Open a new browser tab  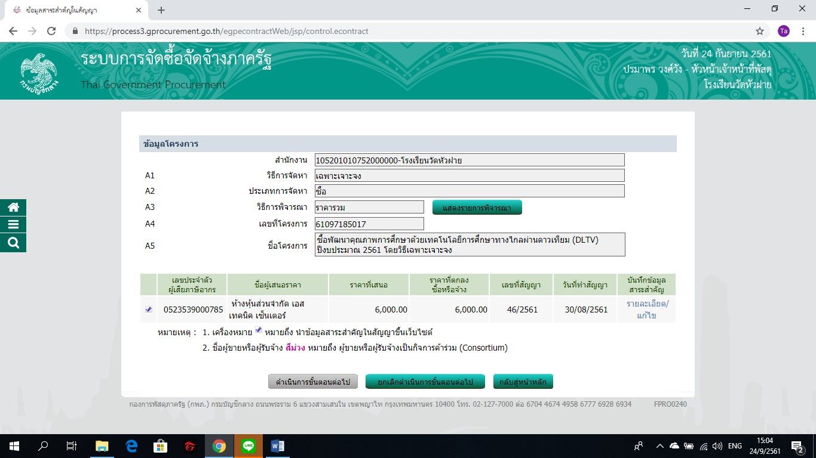point(161,10)
